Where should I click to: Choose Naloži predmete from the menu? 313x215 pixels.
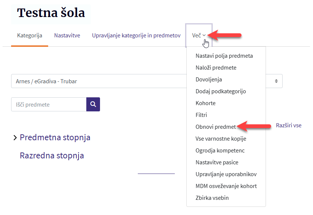[x=216, y=68]
